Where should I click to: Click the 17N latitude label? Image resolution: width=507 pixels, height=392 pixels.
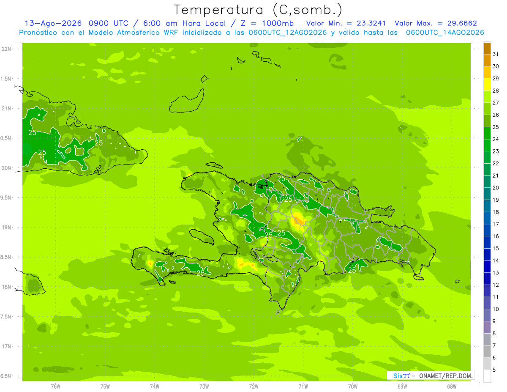tap(6, 346)
